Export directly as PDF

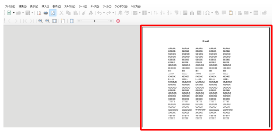(39, 13)
